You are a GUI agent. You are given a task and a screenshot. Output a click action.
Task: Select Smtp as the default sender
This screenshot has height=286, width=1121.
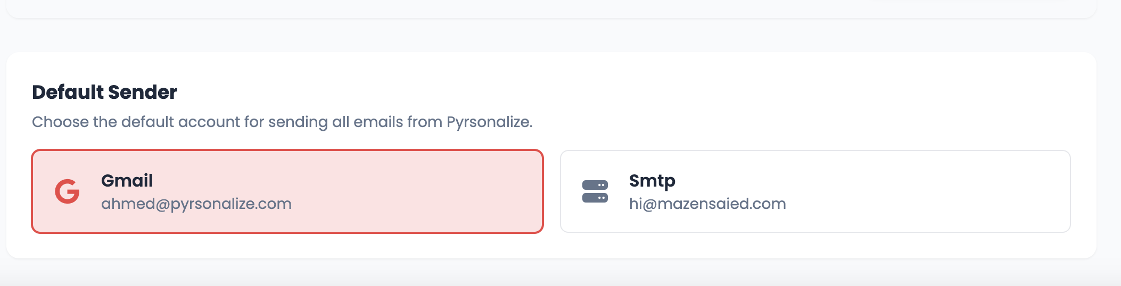tap(815, 191)
